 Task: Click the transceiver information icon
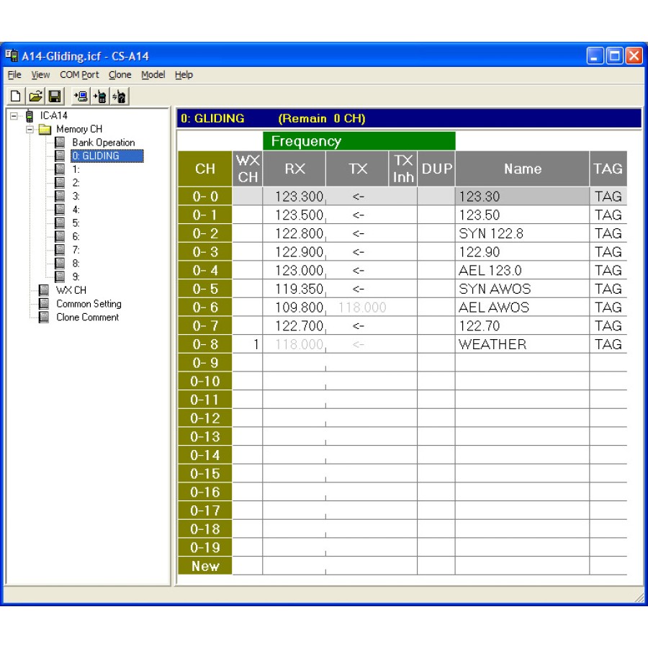(120, 96)
